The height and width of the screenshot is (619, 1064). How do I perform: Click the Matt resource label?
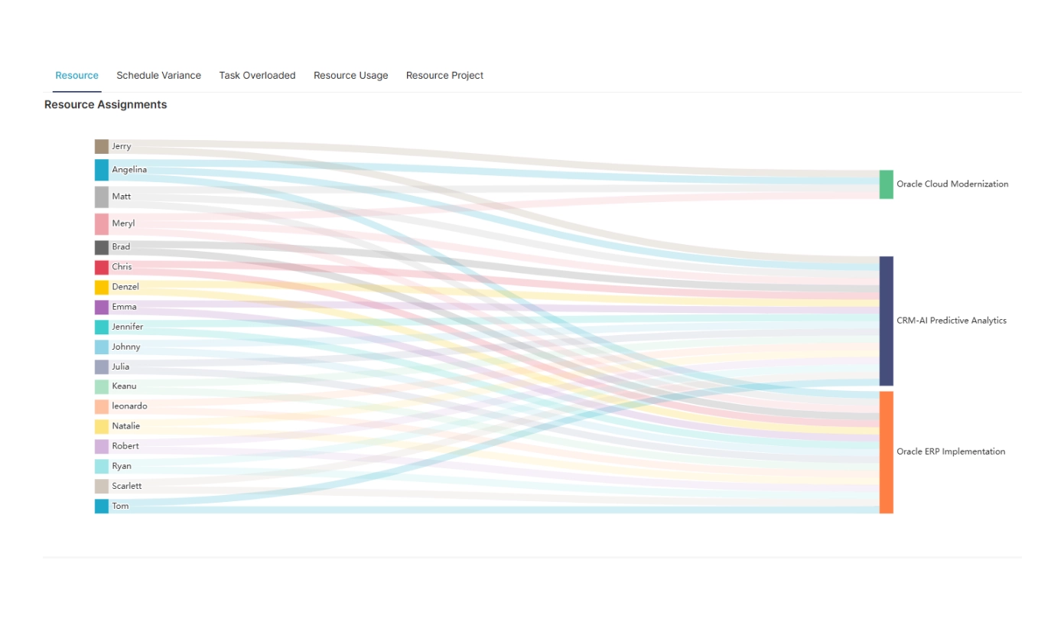pos(122,197)
